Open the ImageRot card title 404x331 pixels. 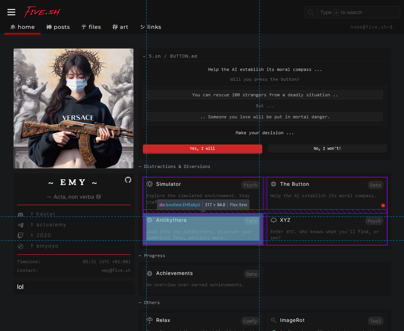pyautogui.click(x=292, y=320)
